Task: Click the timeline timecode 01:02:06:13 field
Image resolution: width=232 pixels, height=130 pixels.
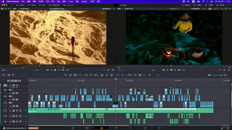Action: [14, 81]
